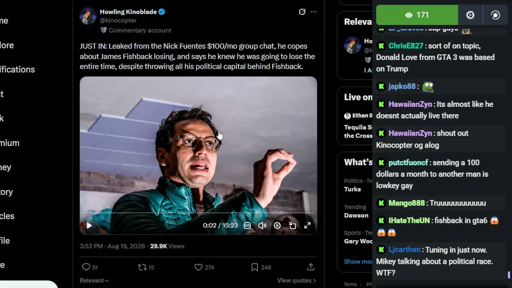Image resolution: width=512 pixels, height=288 pixels.
Task: Play the video in the tweet
Action: point(89,226)
